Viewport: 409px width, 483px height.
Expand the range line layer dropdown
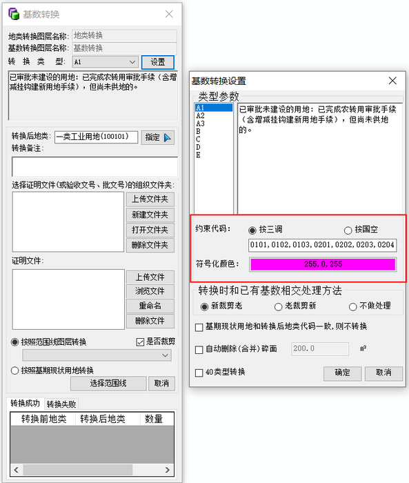[97, 355]
